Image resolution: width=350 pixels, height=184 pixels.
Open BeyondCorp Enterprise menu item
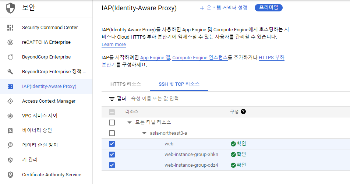46,57
